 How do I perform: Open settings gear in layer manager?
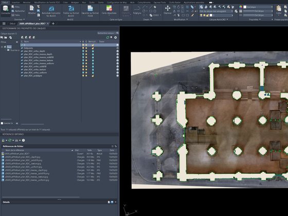tap(115, 38)
